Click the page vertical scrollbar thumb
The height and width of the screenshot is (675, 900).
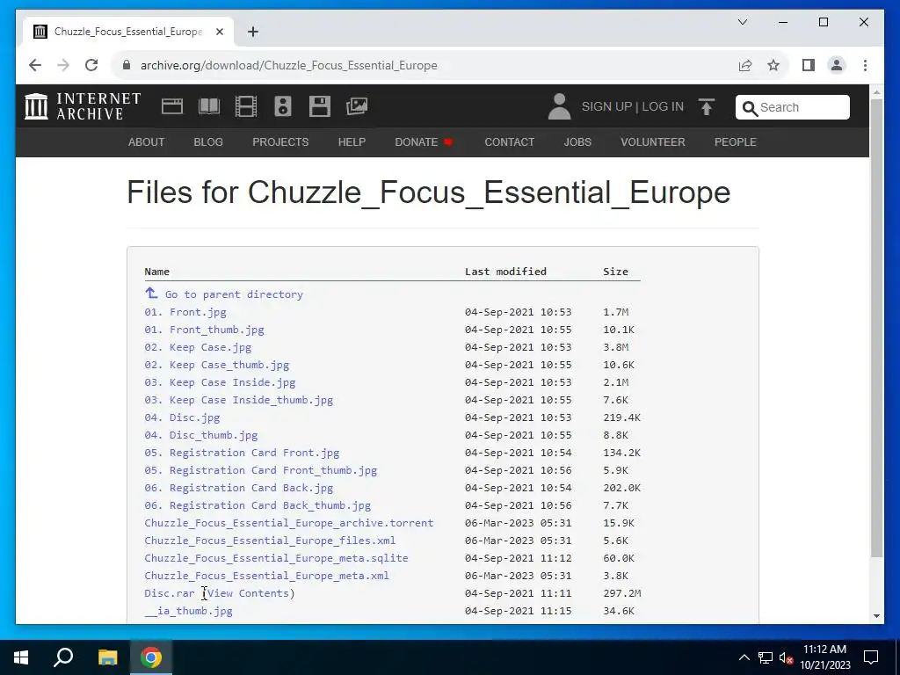876,328
